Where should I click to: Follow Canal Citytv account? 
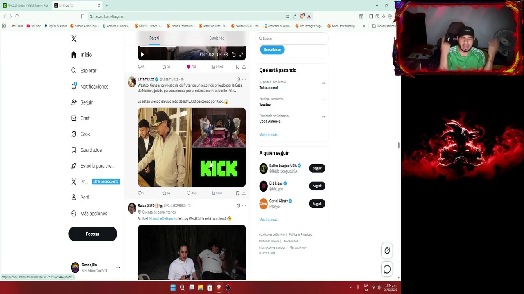(317, 203)
